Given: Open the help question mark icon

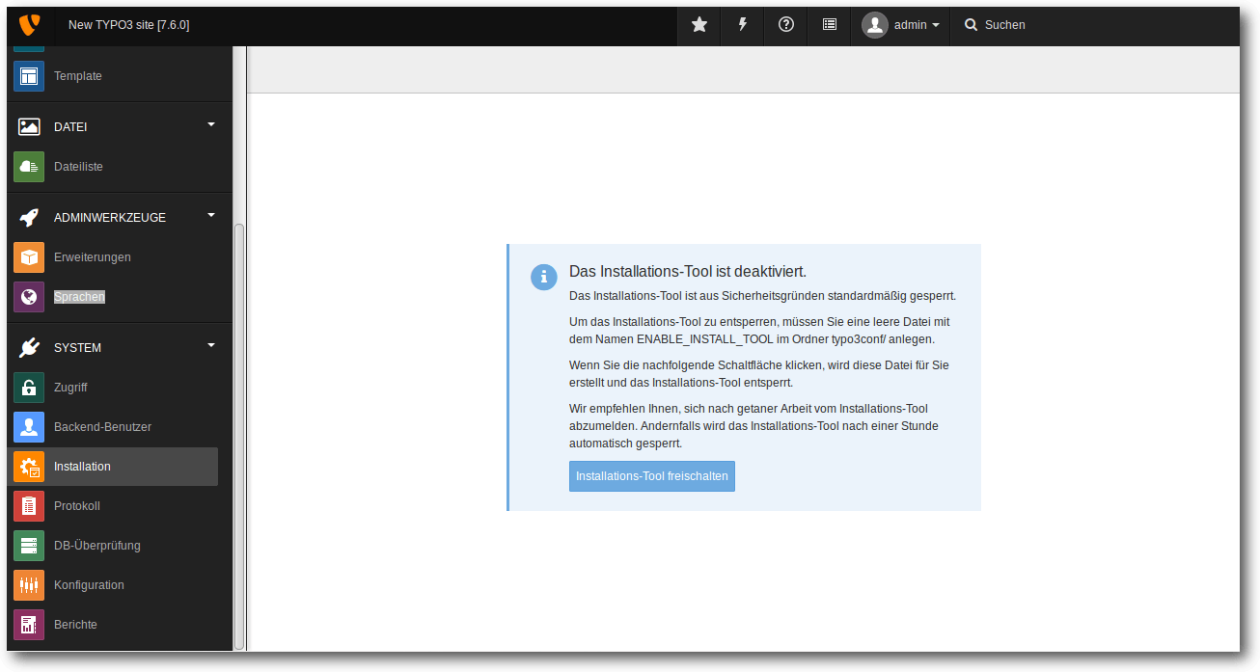Looking at the screenshot, I should 786,25.
